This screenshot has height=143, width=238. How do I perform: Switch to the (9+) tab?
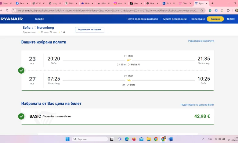point(136,3)
